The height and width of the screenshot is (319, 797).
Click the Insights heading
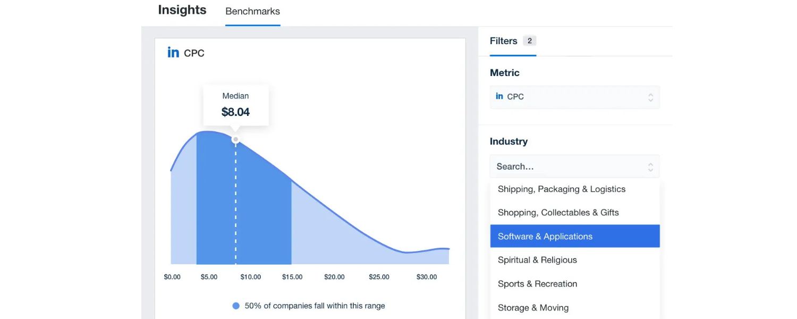pos(182,10)
